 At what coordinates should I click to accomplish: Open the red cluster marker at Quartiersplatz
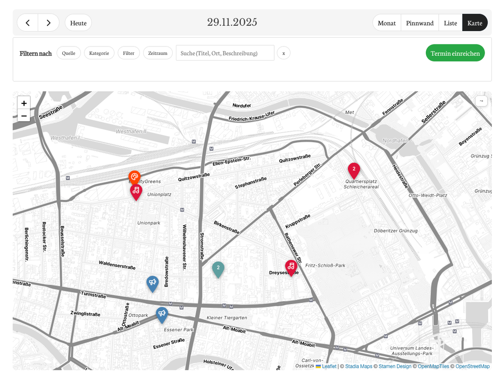coord(354,169)
